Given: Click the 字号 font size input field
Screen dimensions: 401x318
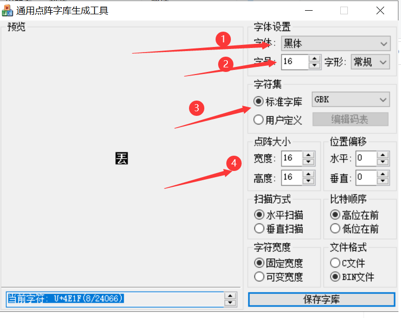Looking at the screenshot, I should [295, 62].
